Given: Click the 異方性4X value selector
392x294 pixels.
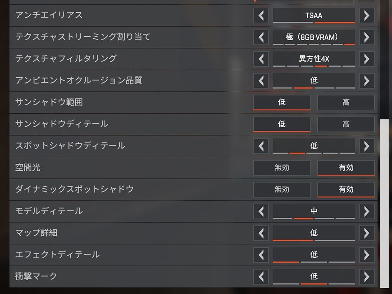Looking at the screenshot, I should [x=314, y=59].
